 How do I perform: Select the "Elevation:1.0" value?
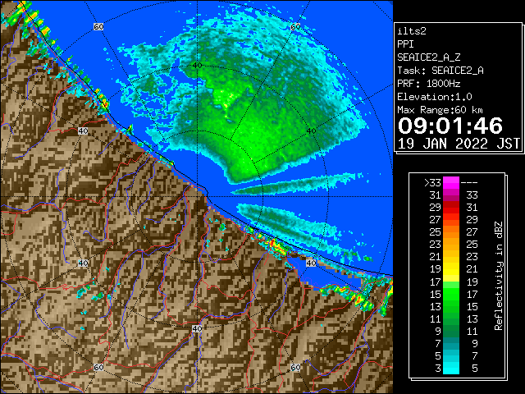point(435,97)
